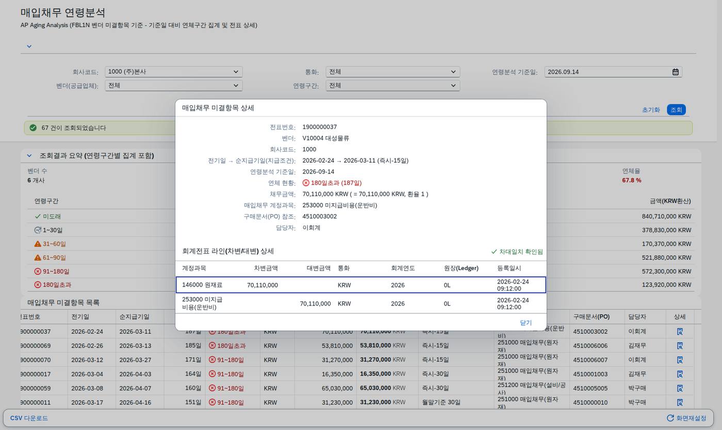The width and height of the screenshot is (722, 430).
Task: Click 화면재설정 button label
Action: 691,418
